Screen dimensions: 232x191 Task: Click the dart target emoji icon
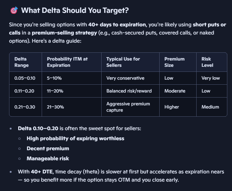[14, 10]
